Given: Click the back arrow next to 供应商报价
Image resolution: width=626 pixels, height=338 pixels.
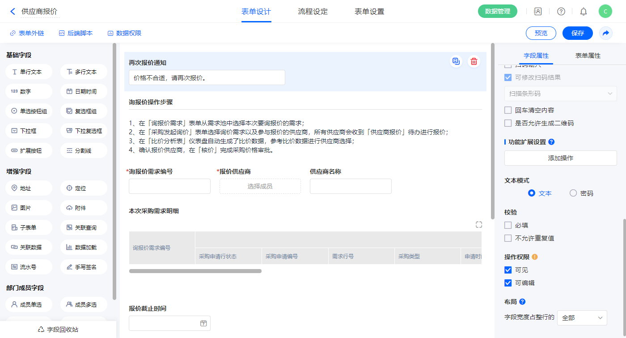Looking at the screenshot, I should pos(13,12).
